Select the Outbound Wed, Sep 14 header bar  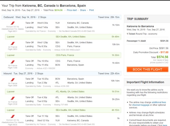(61, 17)
